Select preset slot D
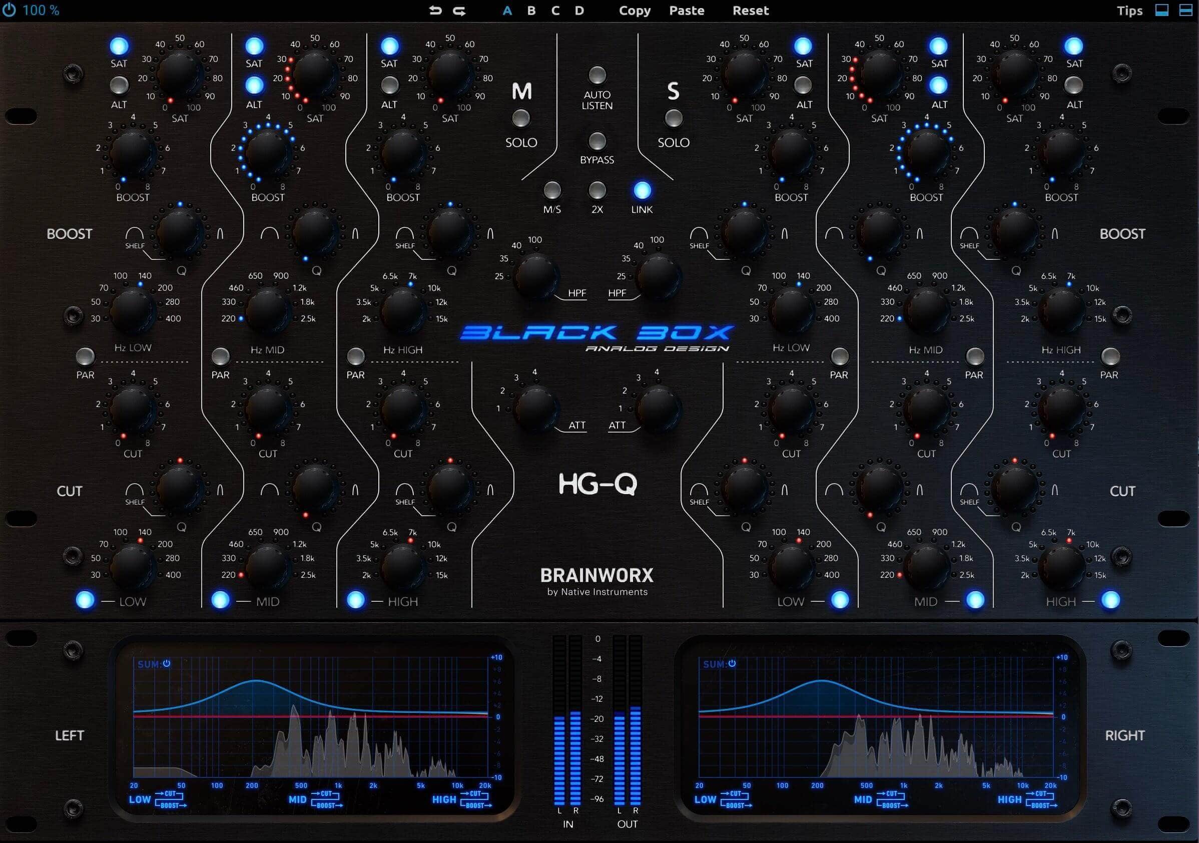Image resolution: width=1199 pixels, height=843 pixels. pyautogui.click(x=579, y=11)
